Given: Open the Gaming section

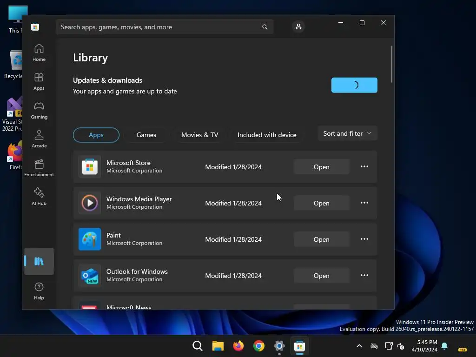Looking at the screenshot, I should (39, 110).
